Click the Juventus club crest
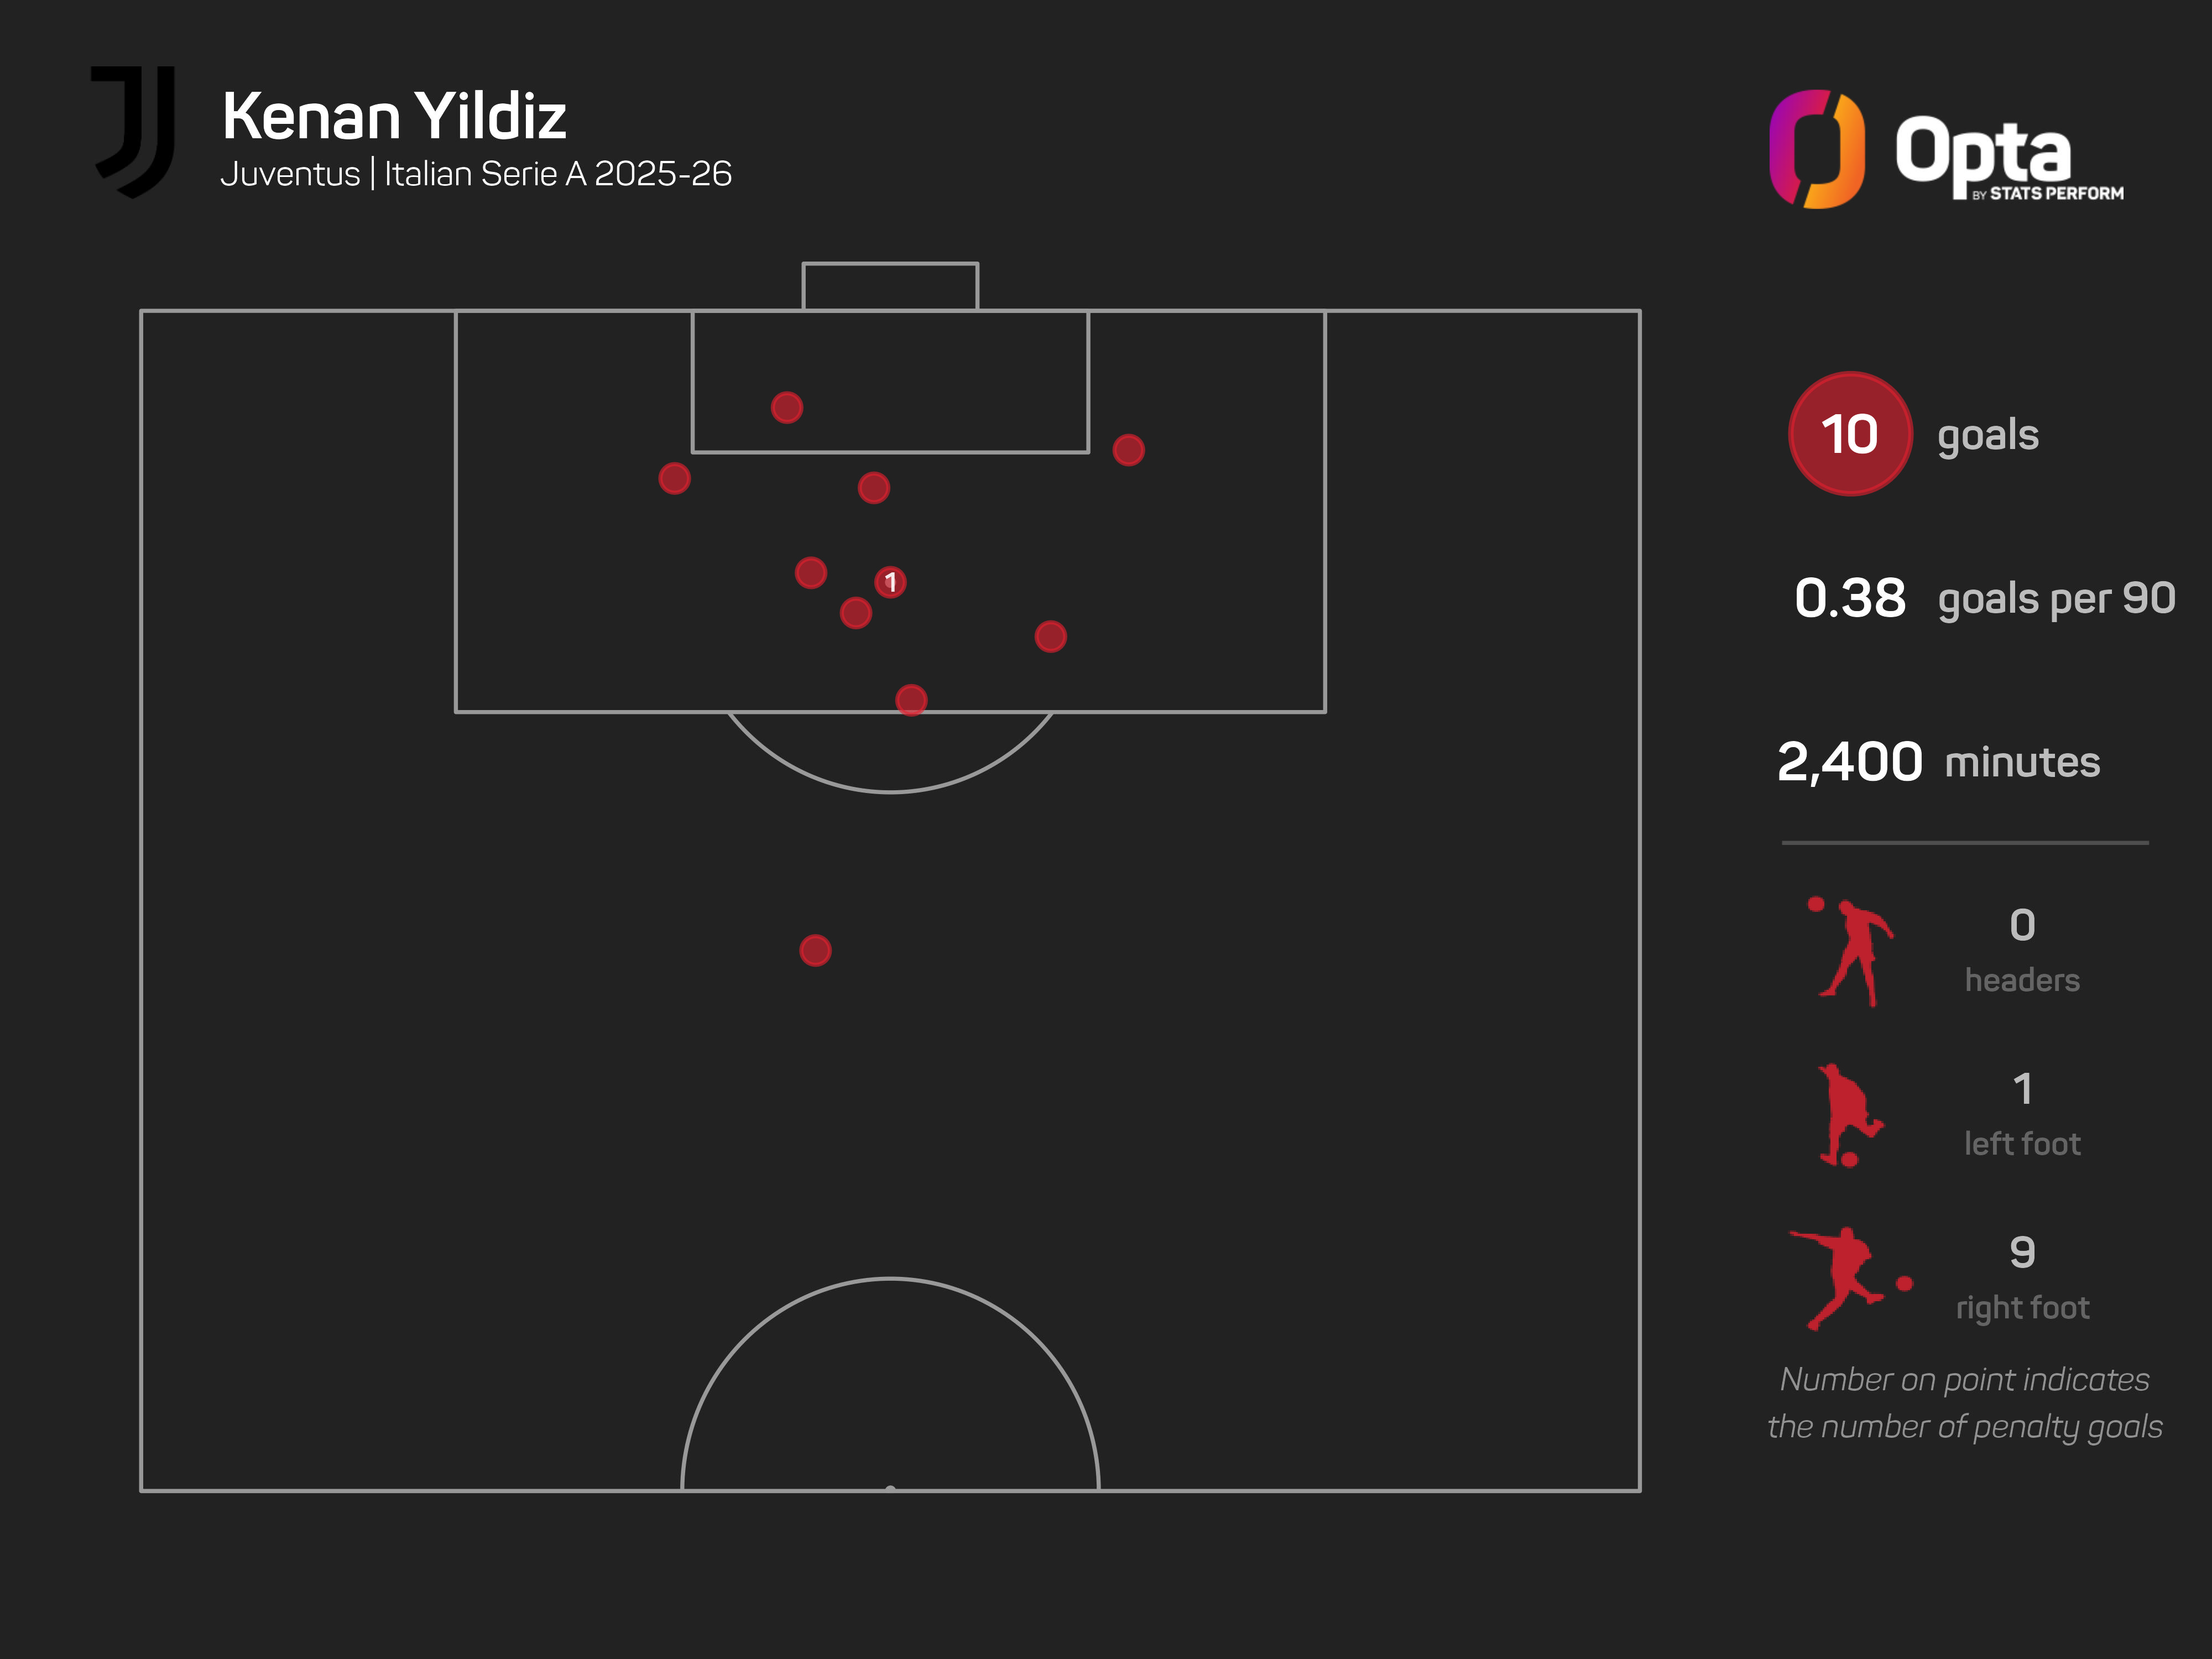2212x1659 pixels. [x=134, y=130]
